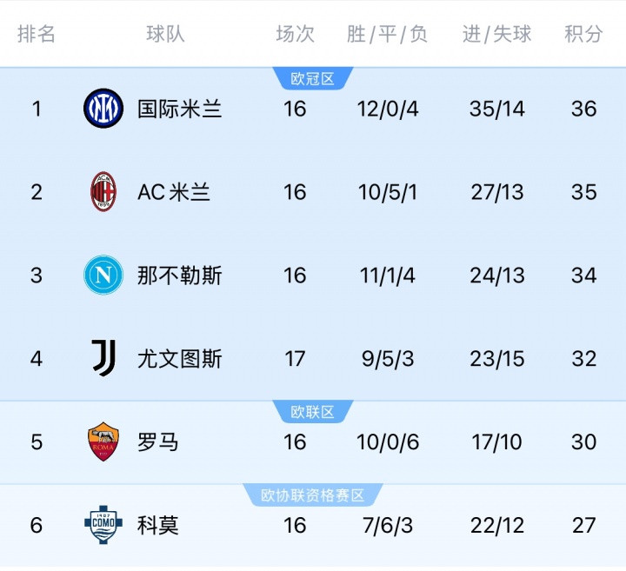Select the 罗马 team name
Screen dimensions: 626x571
point(158,442)
